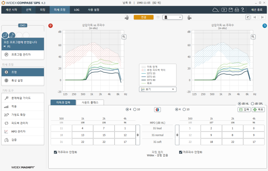Viewport: 268px width, 171px height.
Task: Open the help question mark menu
Action: 243,10
